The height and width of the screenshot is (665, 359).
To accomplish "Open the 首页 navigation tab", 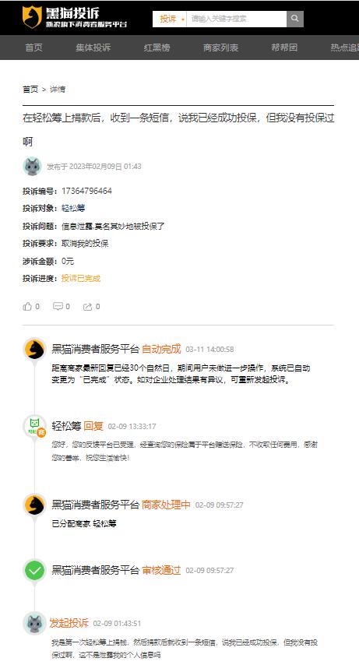I will coord(34,47).
